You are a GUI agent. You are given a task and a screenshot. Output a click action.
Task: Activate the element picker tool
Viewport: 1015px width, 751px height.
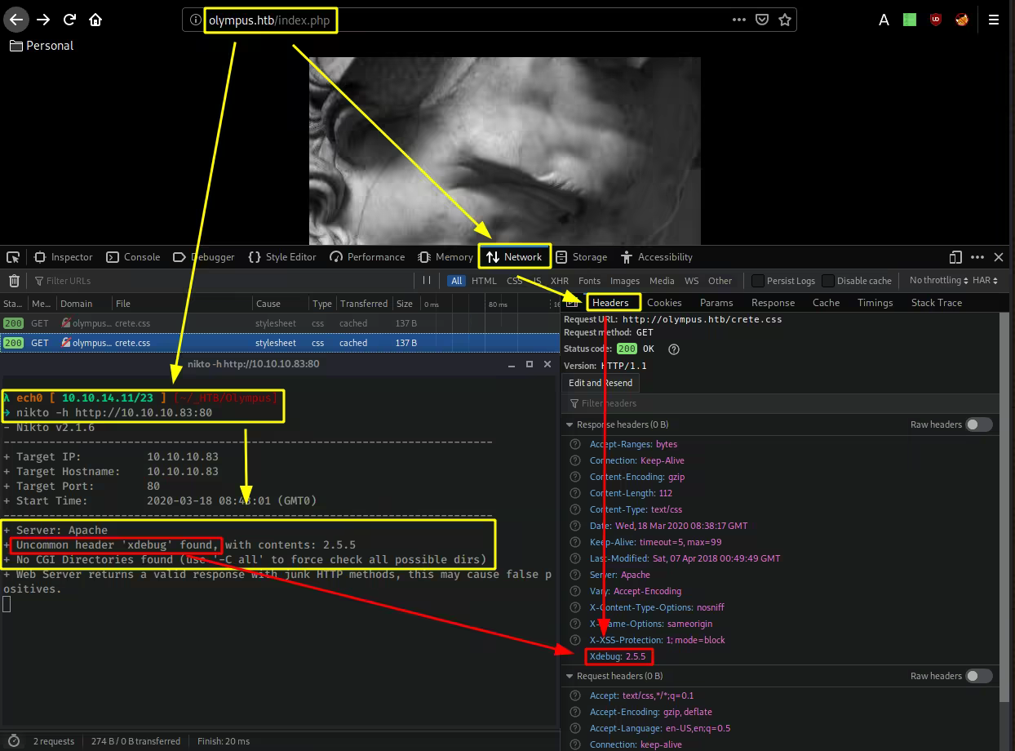[x=14, y=257]
